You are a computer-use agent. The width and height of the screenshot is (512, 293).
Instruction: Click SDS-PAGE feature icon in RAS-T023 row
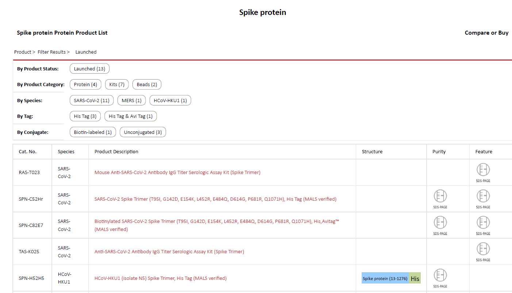point(483,173)
